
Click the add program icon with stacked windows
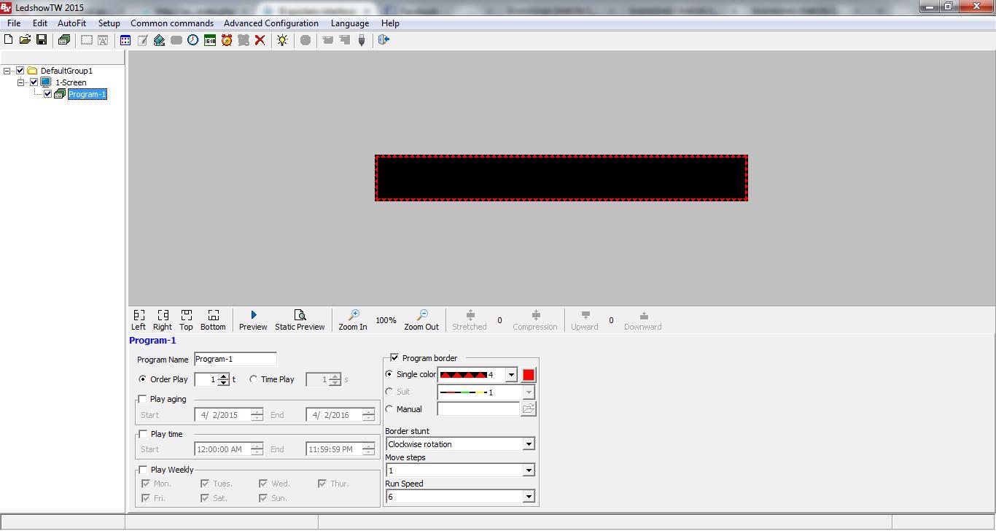(63, 40)
